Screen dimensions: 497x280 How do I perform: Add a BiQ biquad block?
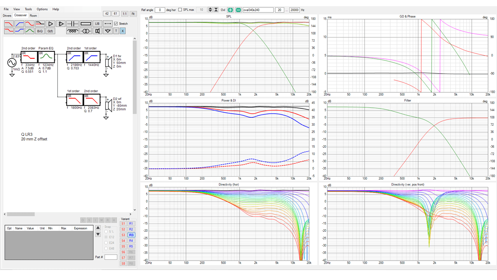point(40,31)
